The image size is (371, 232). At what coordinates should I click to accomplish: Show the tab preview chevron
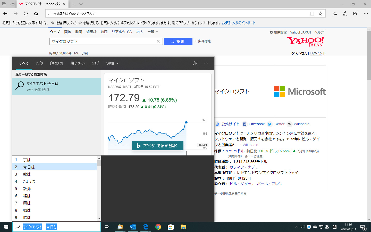(81, 4)
